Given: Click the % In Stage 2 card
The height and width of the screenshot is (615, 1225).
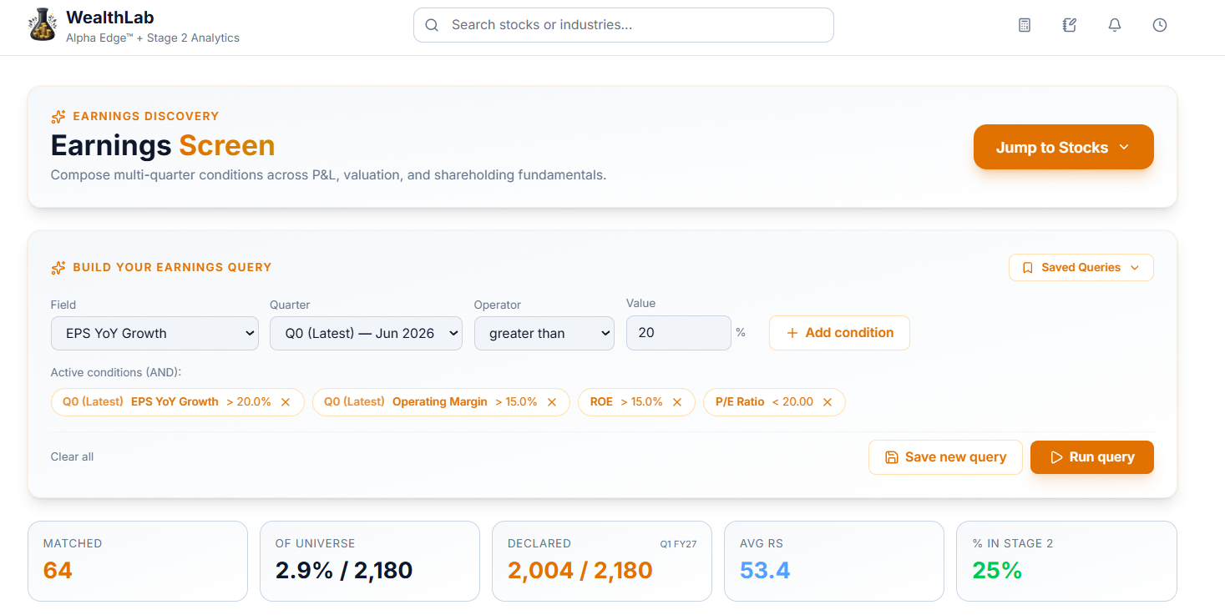Looking at the screenshot, I should coord(1066,562).
